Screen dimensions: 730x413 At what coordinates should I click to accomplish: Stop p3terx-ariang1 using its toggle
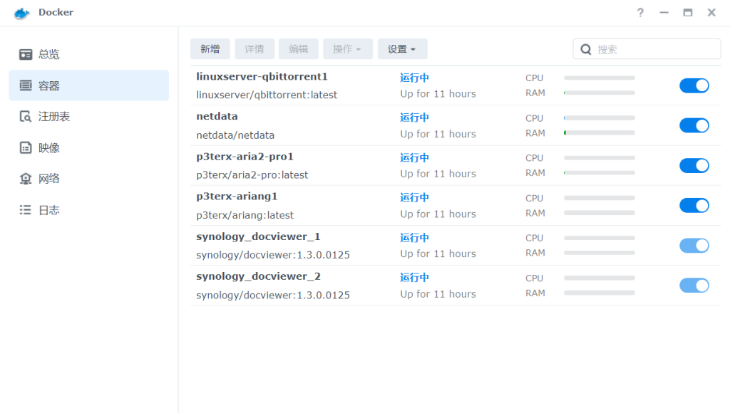694,205
